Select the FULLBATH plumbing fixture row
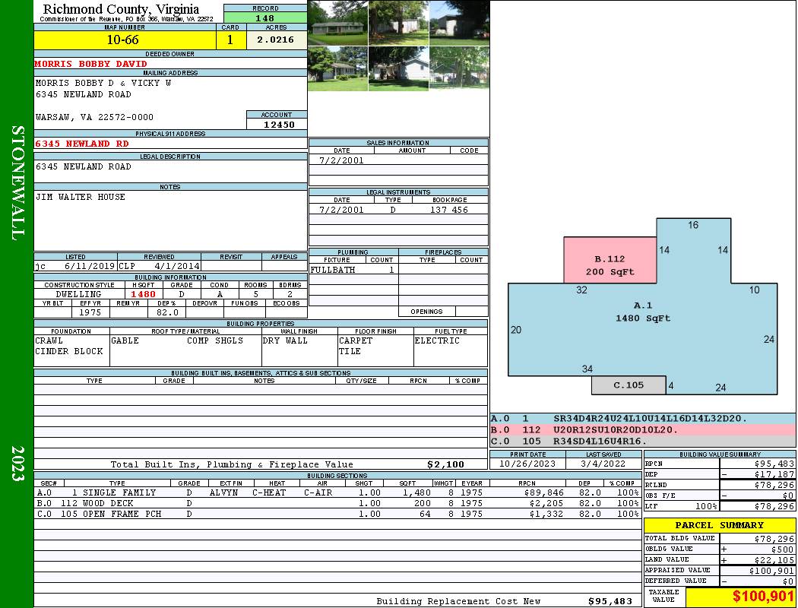The height and width of the screenshot is (608, 798). (353, 270)
